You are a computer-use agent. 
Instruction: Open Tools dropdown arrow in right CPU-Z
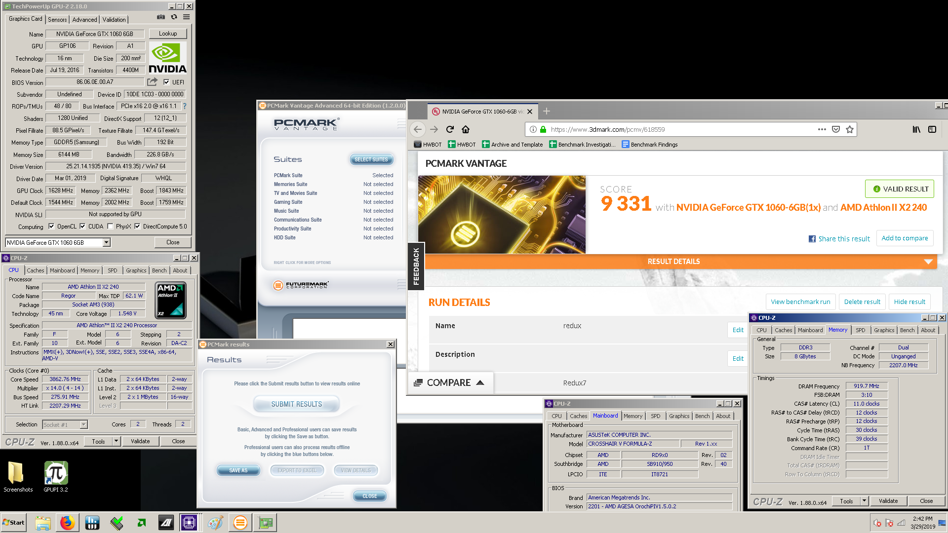[x=865, y=501]
